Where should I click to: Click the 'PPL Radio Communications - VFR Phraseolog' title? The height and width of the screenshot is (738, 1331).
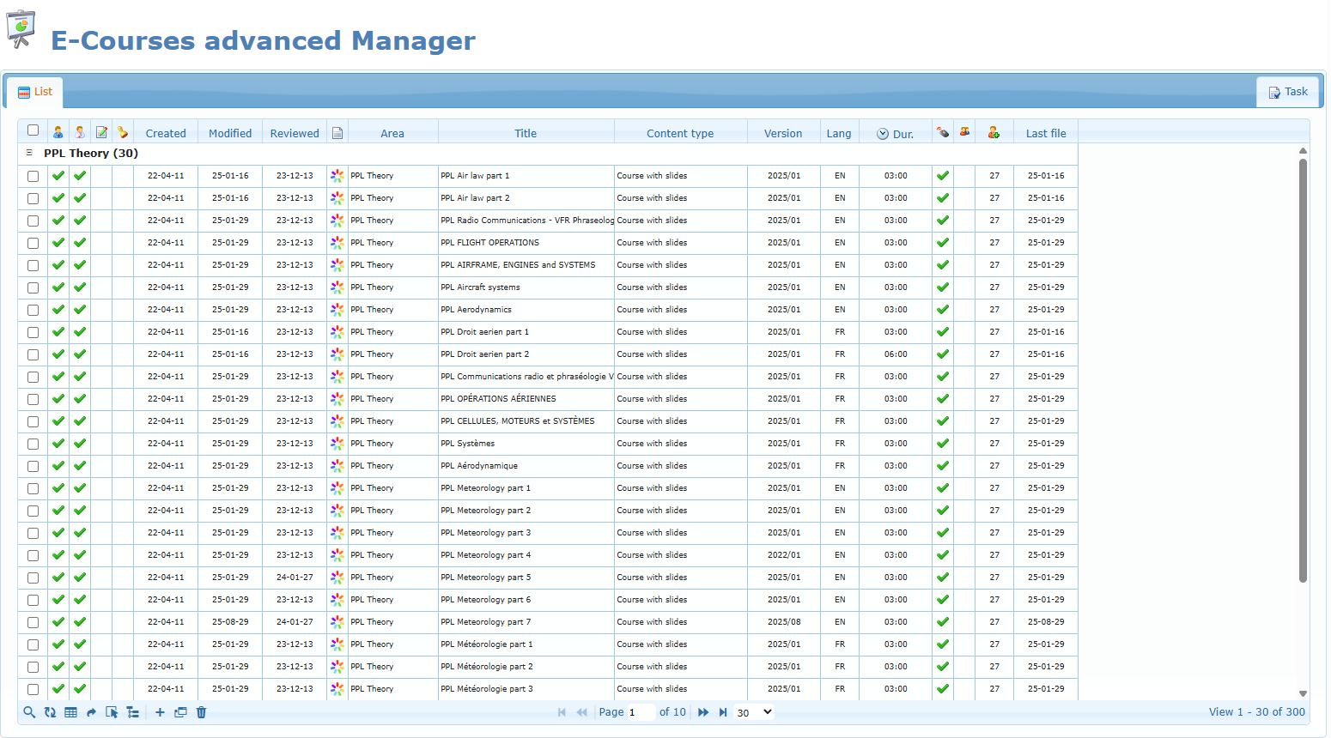click(526, 221)
